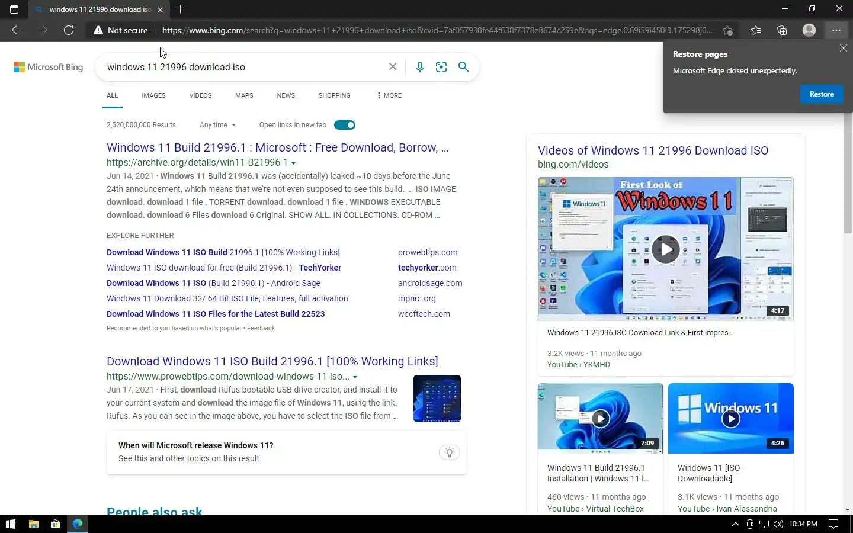Open the user profile avatar

coord(809,30)
